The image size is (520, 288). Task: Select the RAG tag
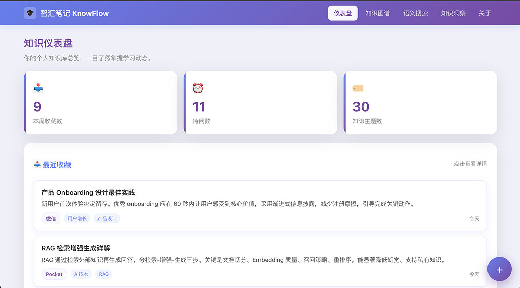pyautogui.click(x=104, y=274)
